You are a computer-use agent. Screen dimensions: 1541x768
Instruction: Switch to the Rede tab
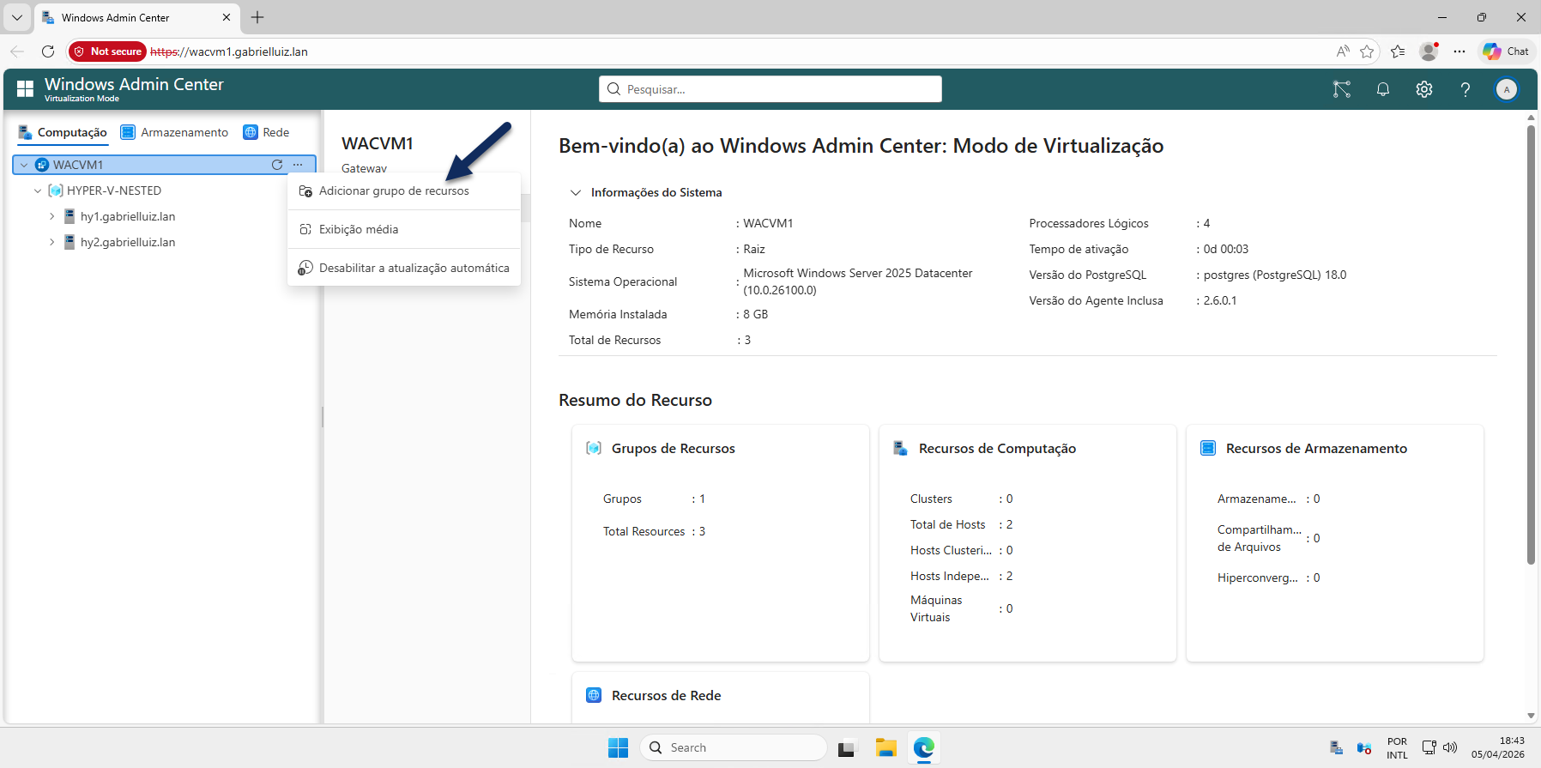[267, 132]
